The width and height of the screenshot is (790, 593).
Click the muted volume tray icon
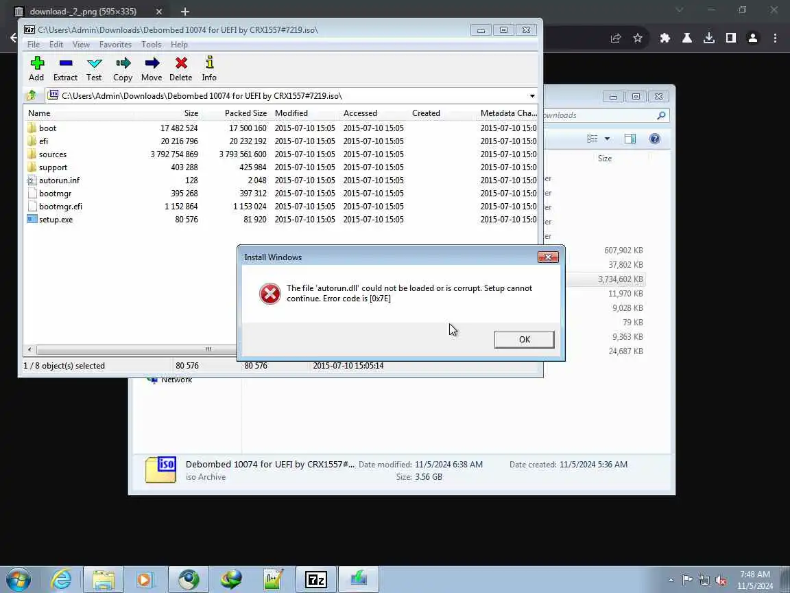pos(721,580)
